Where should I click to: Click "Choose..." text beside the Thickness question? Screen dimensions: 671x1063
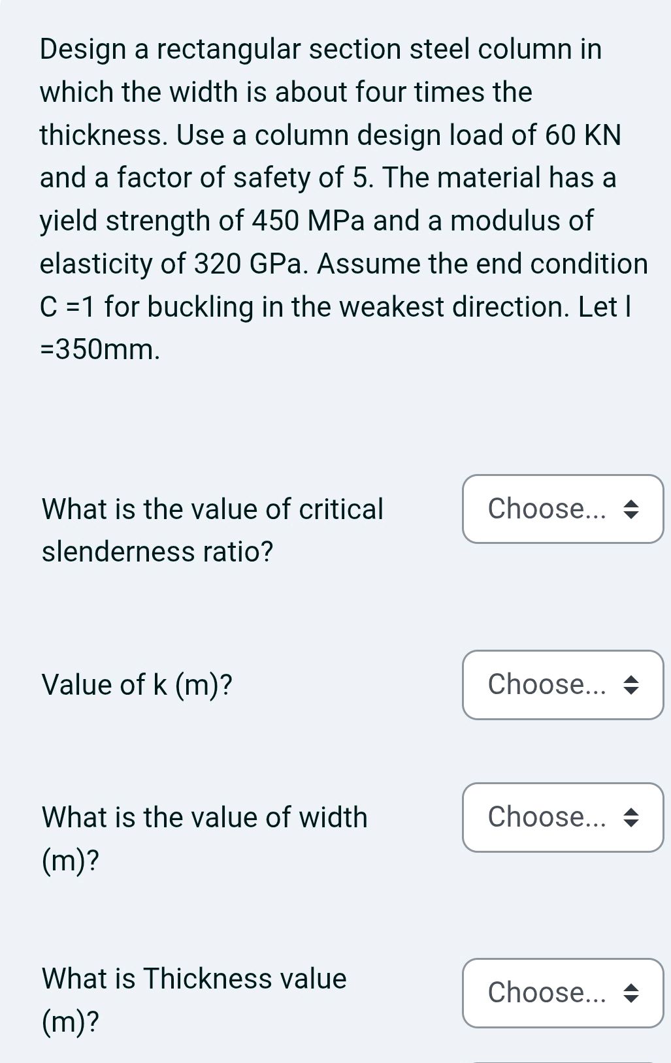(x=546, y=993)
